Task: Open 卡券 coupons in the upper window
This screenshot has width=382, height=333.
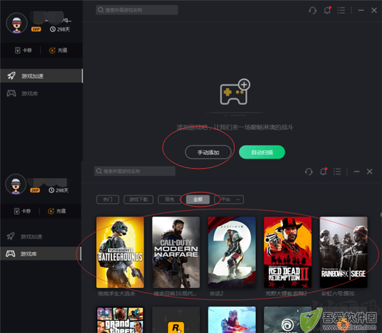Action: (x=24, y=50)
